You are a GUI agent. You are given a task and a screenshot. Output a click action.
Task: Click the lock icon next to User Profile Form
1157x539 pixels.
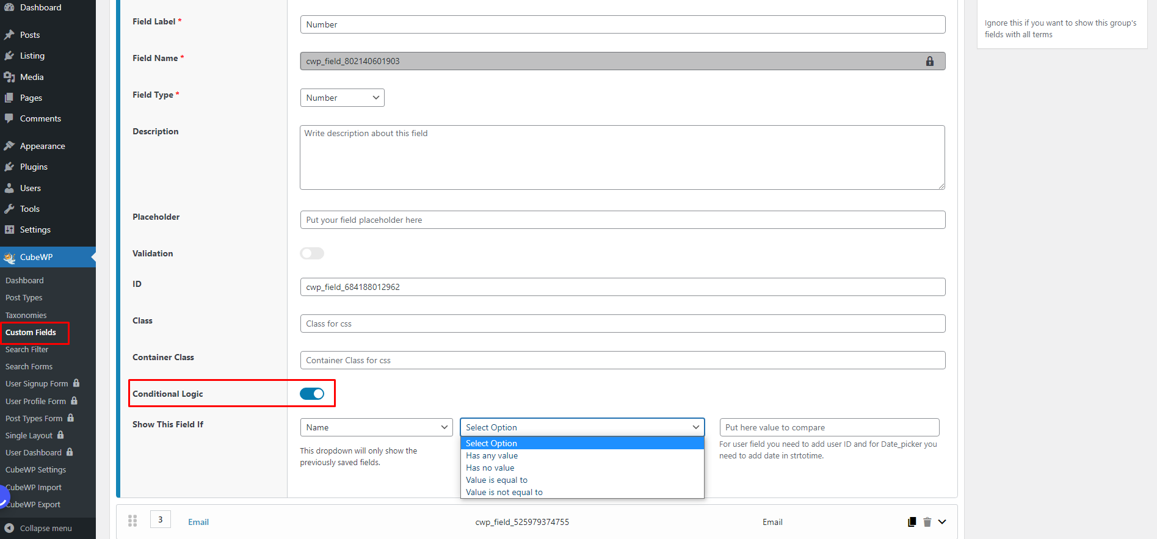(x=74, y=400)
